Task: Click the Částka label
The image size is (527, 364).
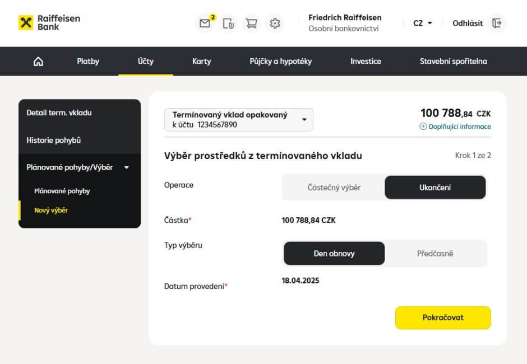Action: pos(178,220)
